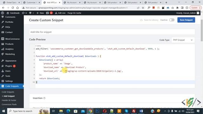Open Analytics in the sidebar
This screenshot has width=203, height=114.
coord(9,49)
